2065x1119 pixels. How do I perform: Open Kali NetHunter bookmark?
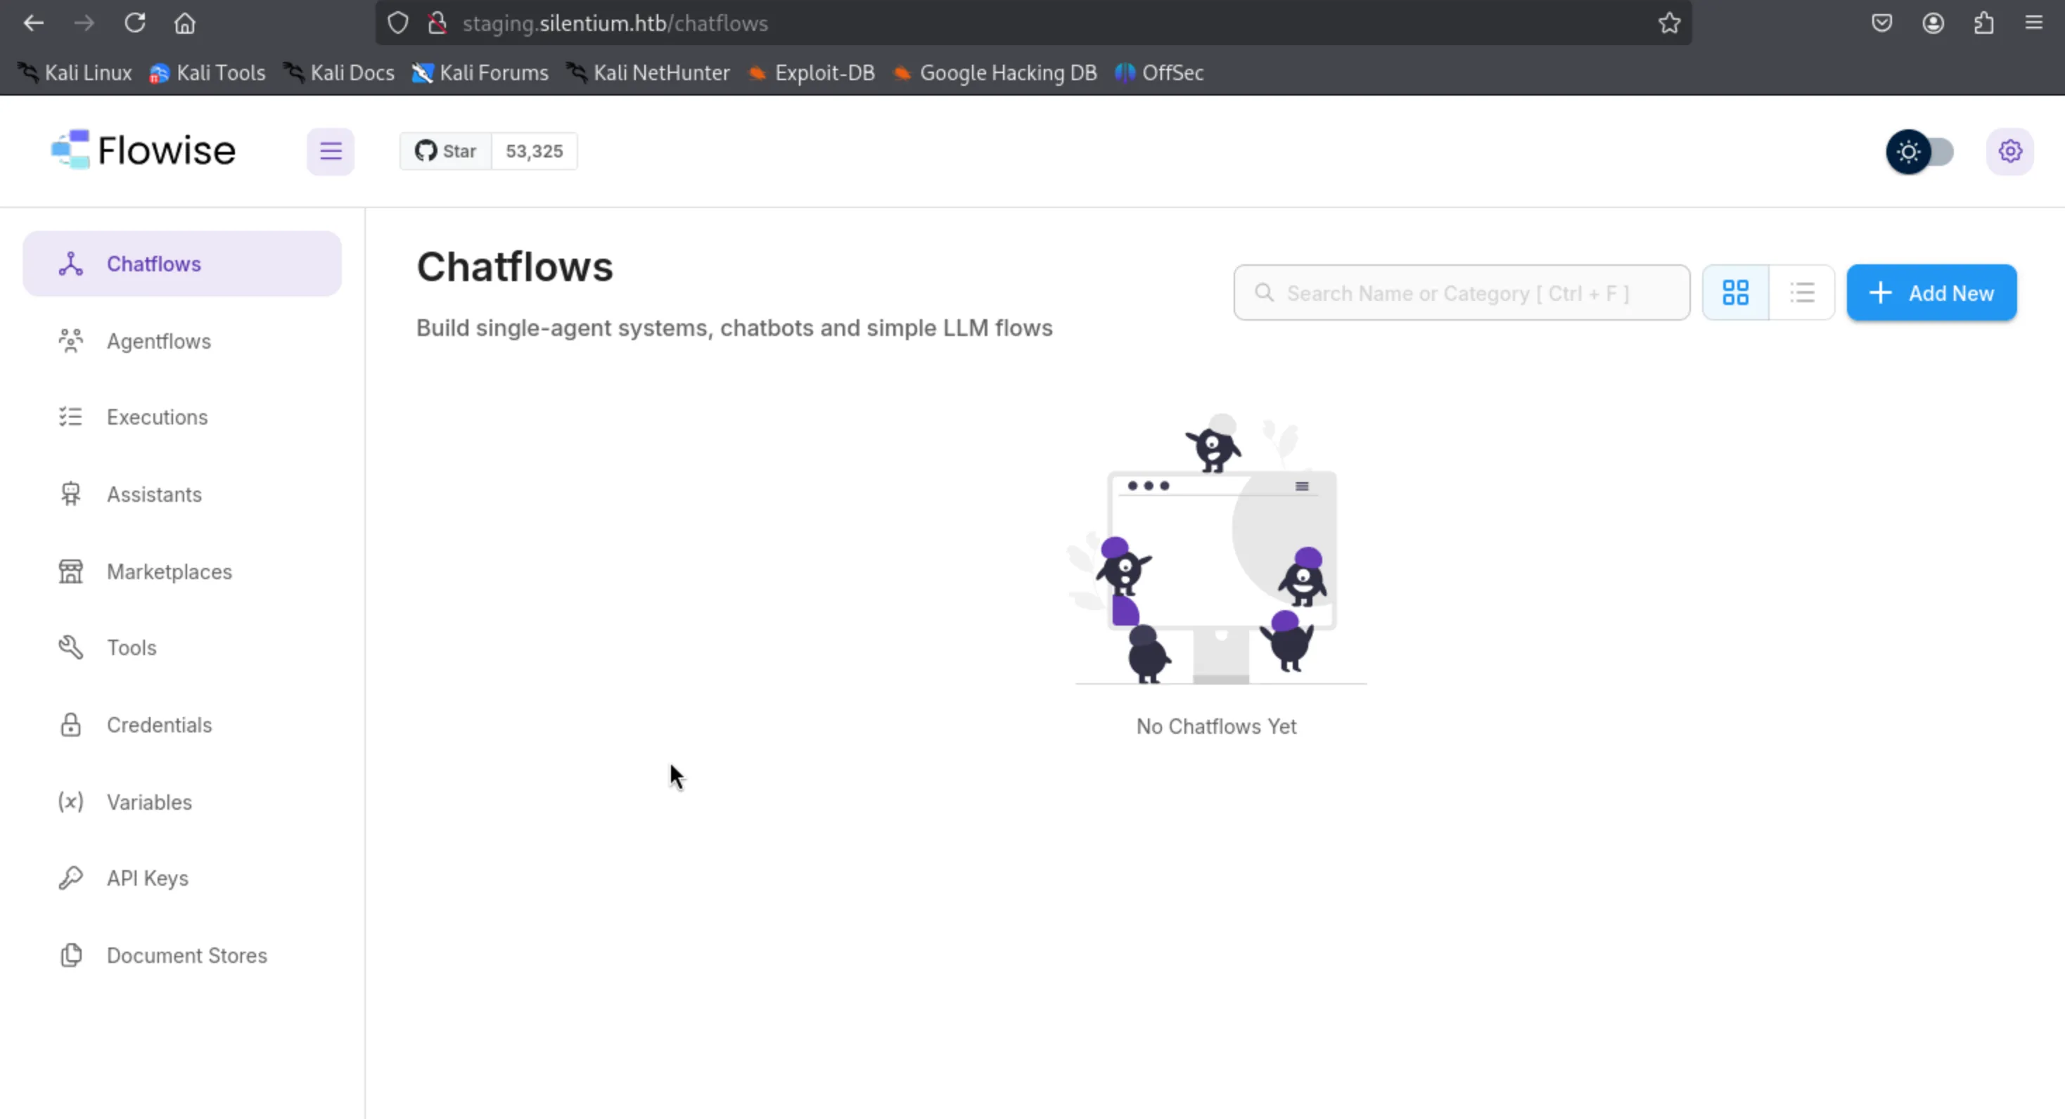coord(648,73)
